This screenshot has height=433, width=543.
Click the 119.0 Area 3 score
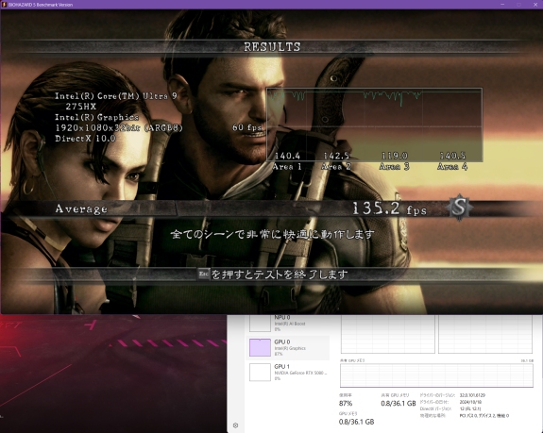(395, 156)
